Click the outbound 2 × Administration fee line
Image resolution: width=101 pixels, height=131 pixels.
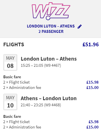pyautogui.click(x=22, y=88)
